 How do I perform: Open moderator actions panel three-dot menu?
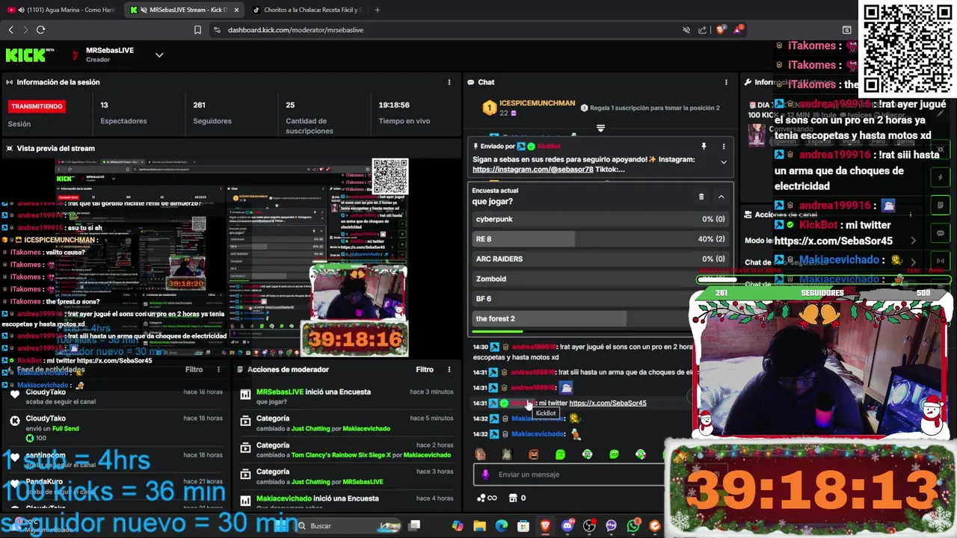click(x=449, y=369)
